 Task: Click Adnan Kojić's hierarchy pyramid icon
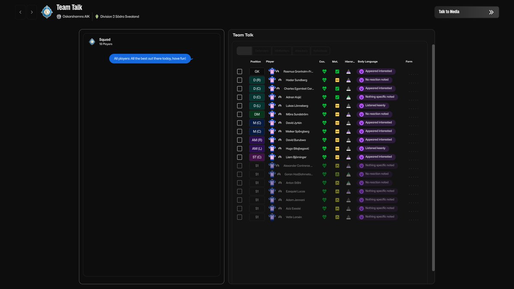(349, 97)
